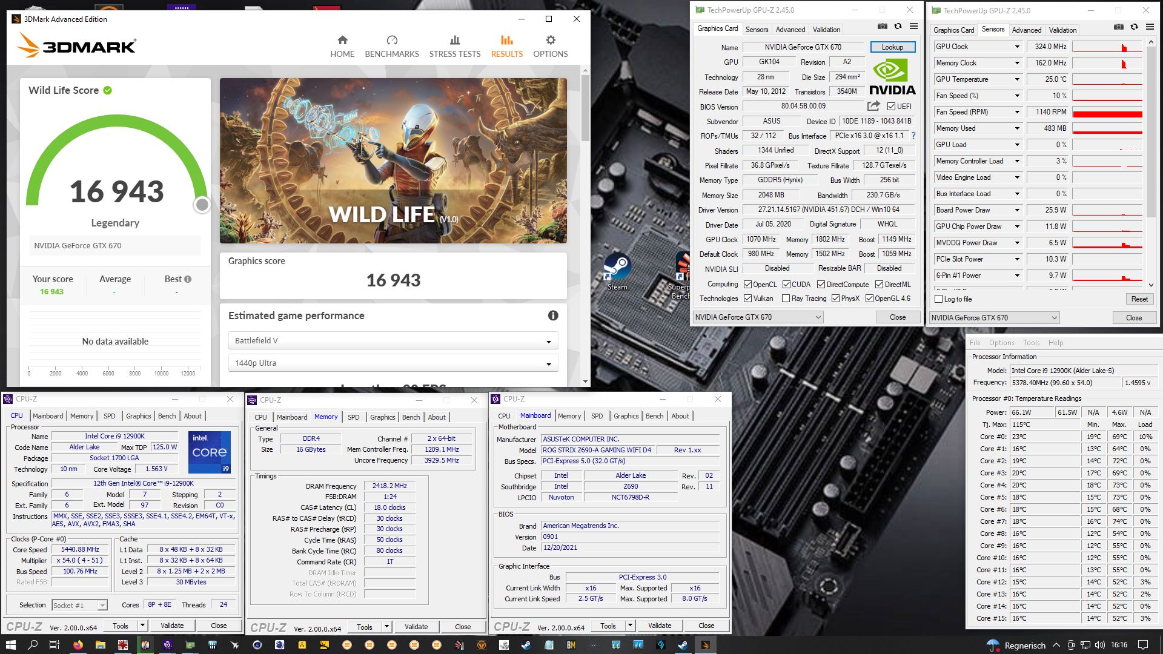Open 3DMark RESULTS section

tap(507, 47)
